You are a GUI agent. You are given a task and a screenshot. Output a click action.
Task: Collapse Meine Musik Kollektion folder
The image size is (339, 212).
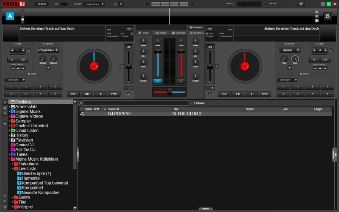[9, 159]
